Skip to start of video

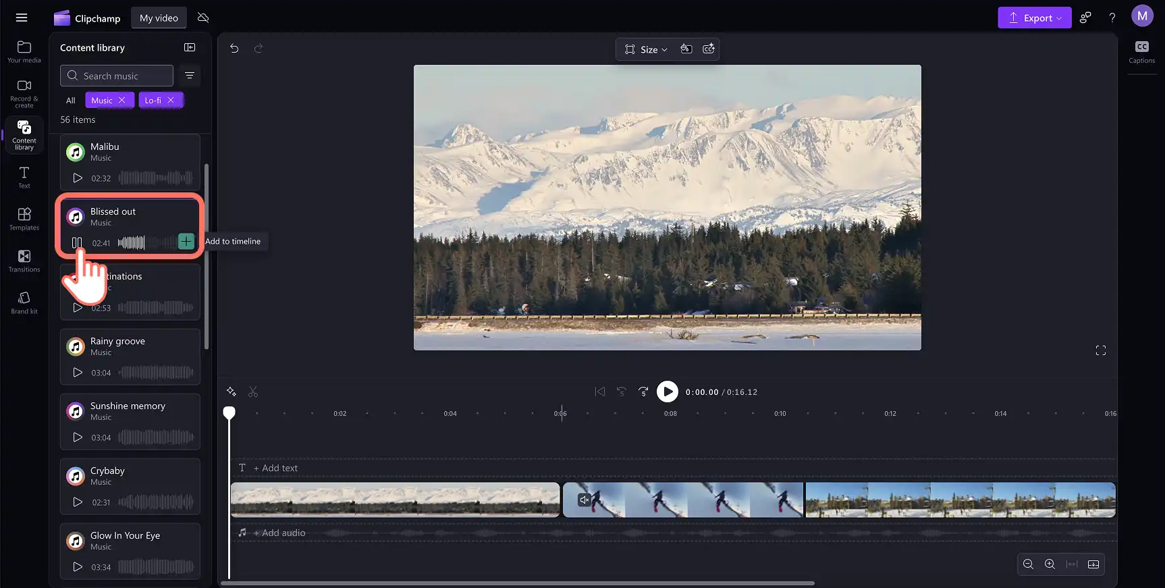600,392
